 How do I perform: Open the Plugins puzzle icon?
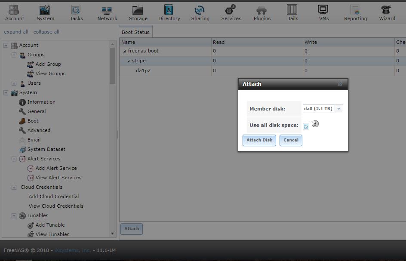coord(261,10)
